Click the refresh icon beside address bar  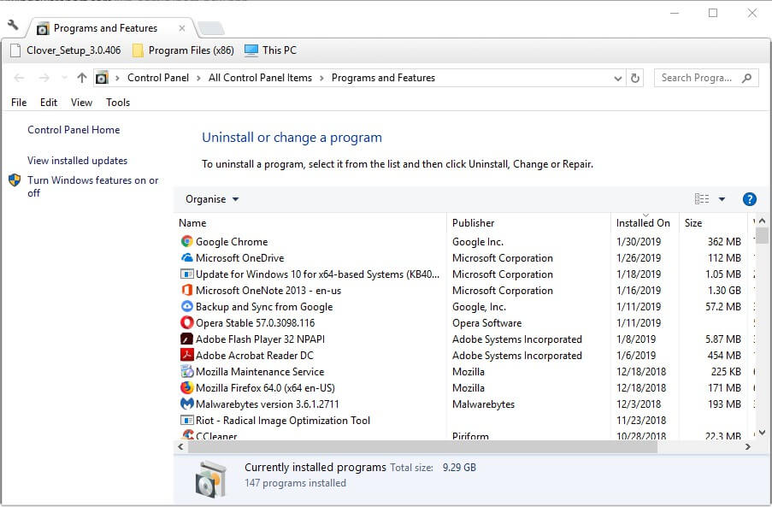tap(635, 78)
